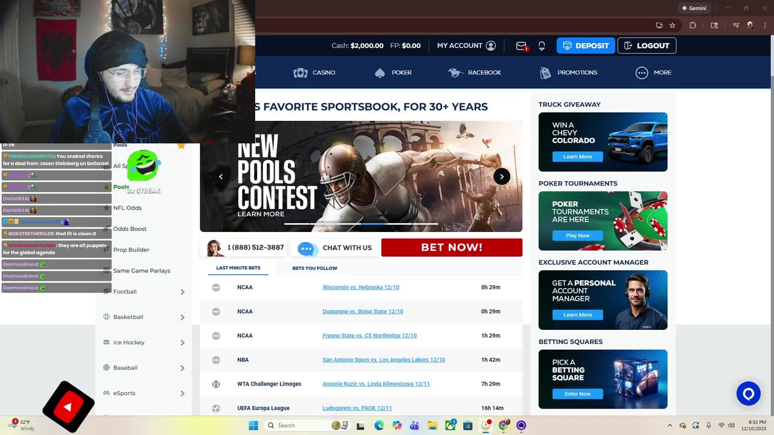The width and height of the screenshot is (774, 435).
Task: Open Copilot from taskbar
Action: pyautogui.click(x=397, y=425)
